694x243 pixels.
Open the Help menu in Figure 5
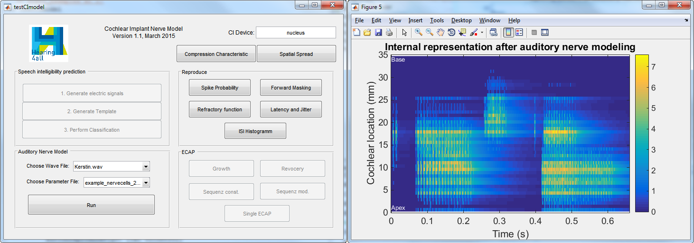[x=514, y=20]
